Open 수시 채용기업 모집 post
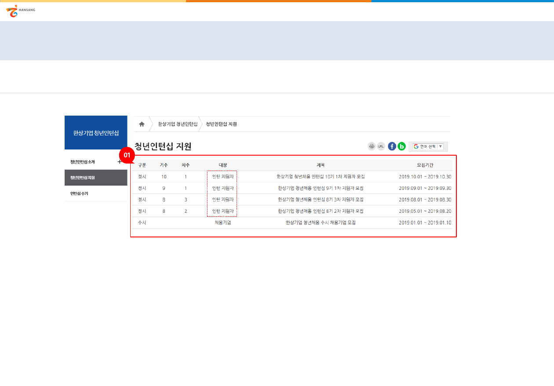The width and height of the screenshot is (554, 386). [321, 222]
